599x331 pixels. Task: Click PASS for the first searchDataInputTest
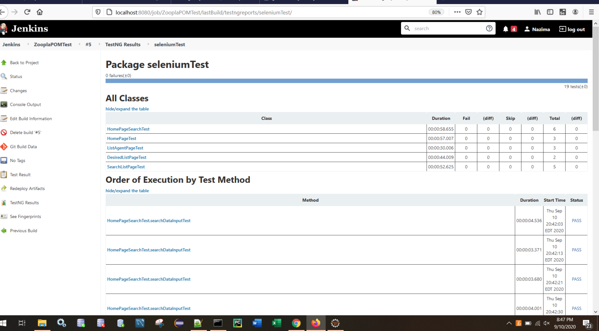coord(576,220)
